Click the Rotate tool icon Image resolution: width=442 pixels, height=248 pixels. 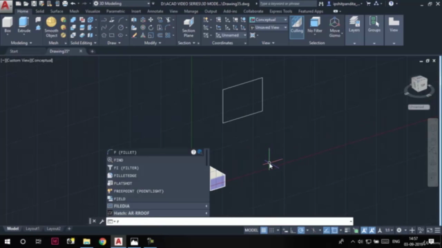click(x=151, y=28)
